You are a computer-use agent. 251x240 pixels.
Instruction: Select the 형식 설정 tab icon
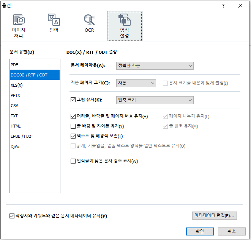coord(125,26)
